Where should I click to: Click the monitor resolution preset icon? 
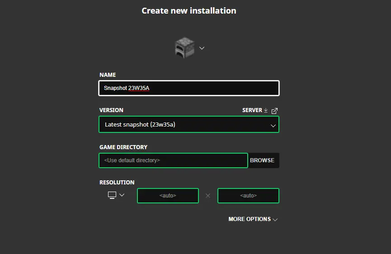pos(112,195)
